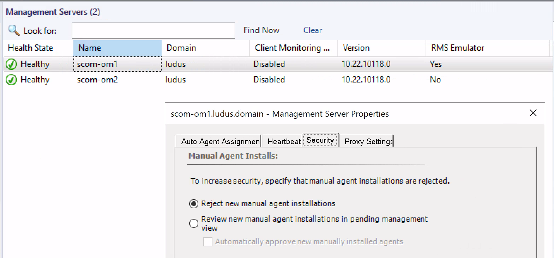Click the magnifying glass search icon
Screen dimensions: 554x258
point(14,30)
